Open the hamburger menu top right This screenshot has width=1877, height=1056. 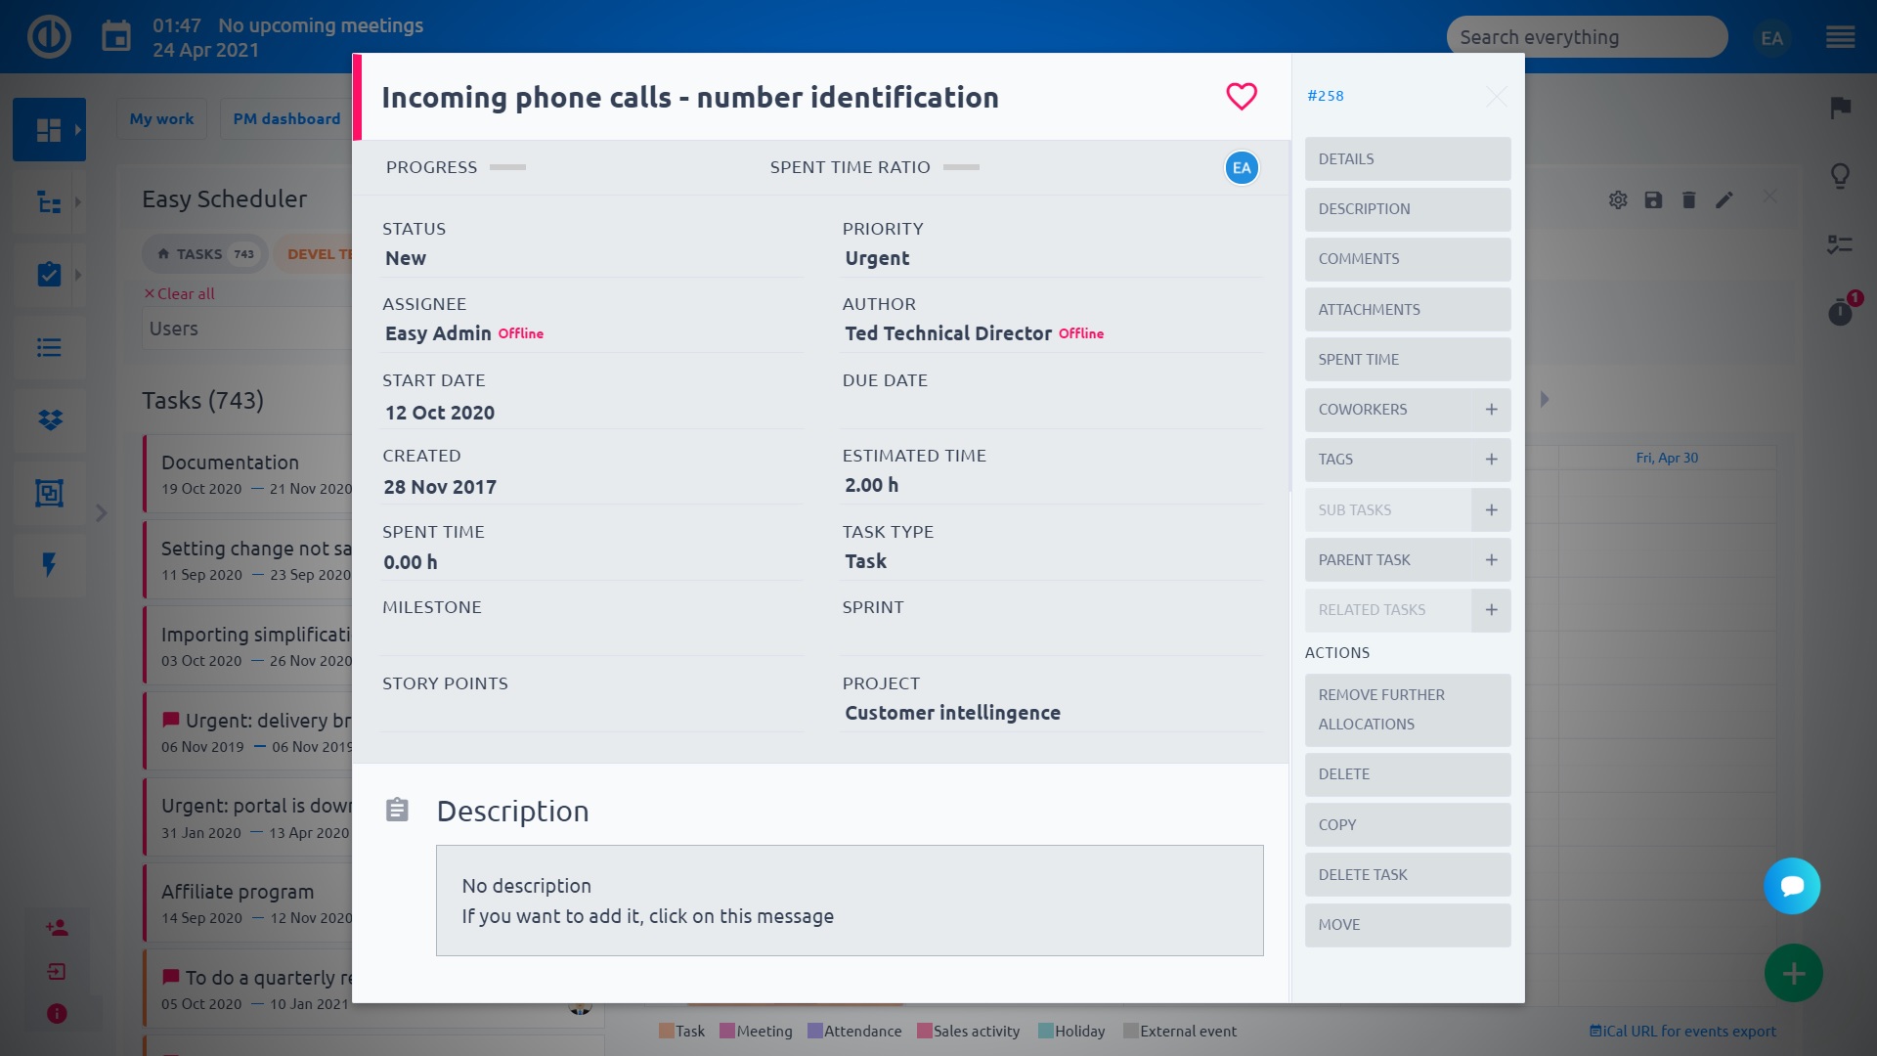coord(1840,37)
